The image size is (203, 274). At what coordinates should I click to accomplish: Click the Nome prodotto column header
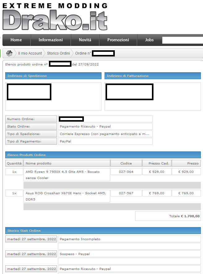(x=67, y=164)
